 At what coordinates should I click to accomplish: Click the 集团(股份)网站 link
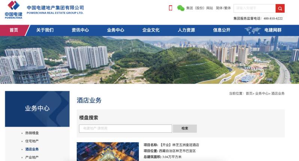coord(199,8)
